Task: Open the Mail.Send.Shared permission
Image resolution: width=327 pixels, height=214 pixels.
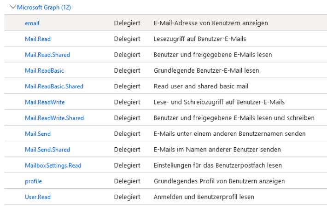Action: click(47, 150)
